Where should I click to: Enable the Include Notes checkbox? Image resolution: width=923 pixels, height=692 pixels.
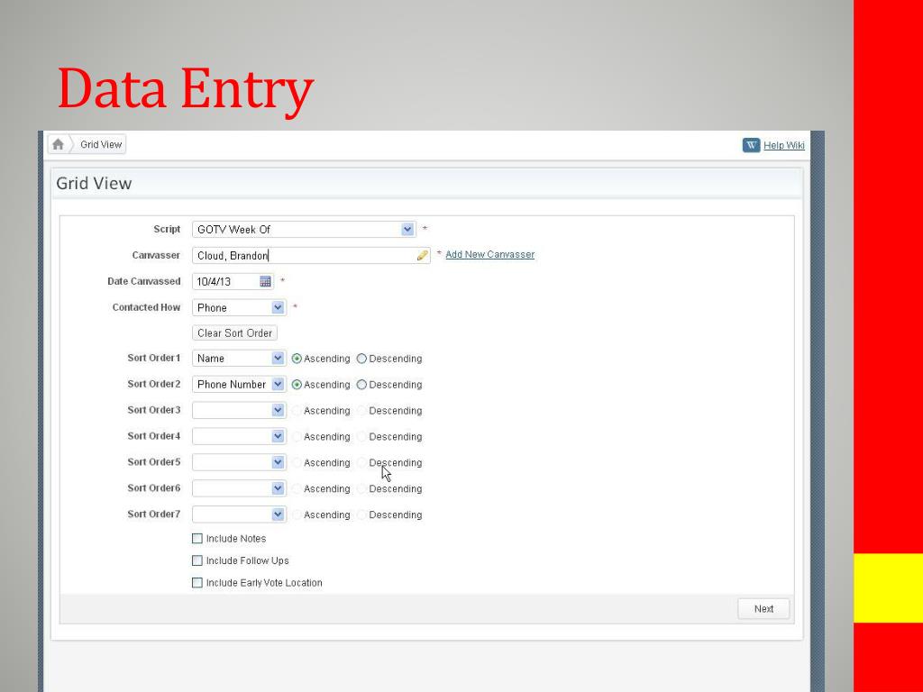pos(197,539)
